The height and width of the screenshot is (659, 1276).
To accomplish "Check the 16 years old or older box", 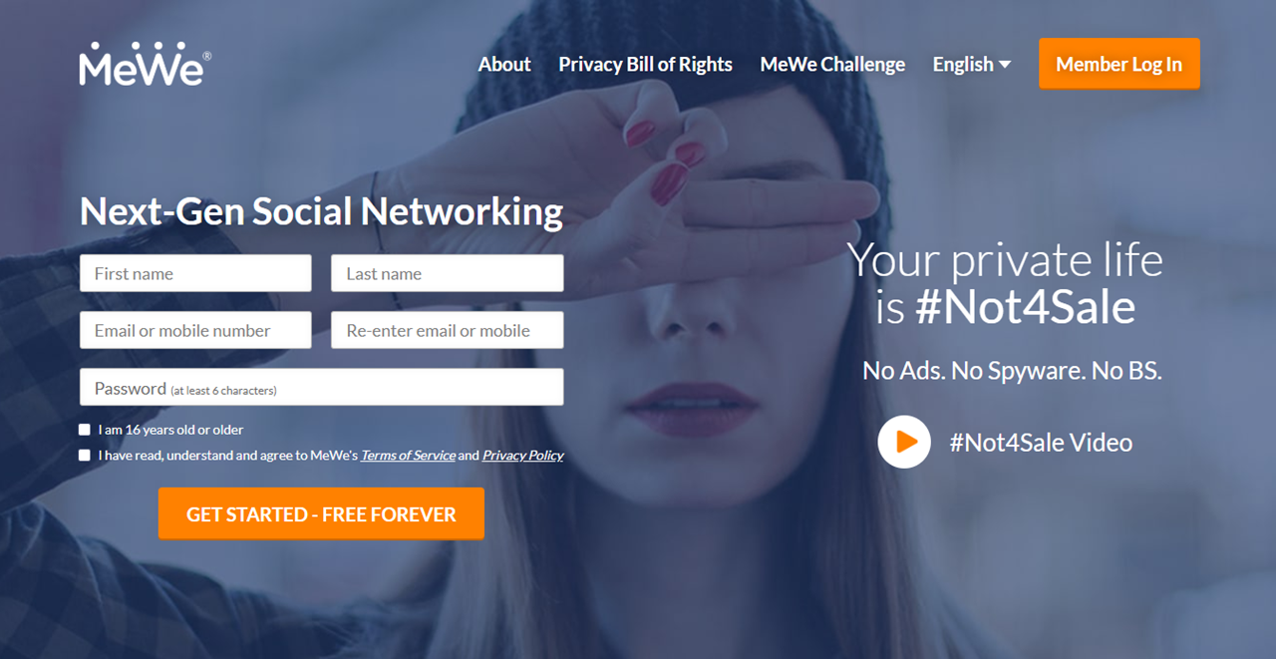I will pyautogui.click(x=85, y=430).
